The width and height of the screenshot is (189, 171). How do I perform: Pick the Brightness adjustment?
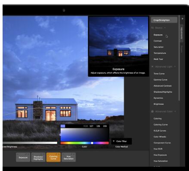pos(158,104)
